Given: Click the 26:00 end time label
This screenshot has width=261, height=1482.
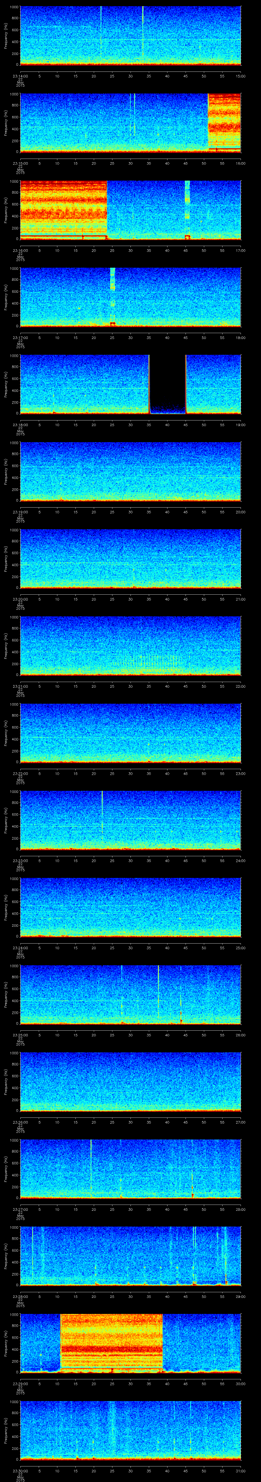Looking at the screenshot, I should (x=241, y=1034).
